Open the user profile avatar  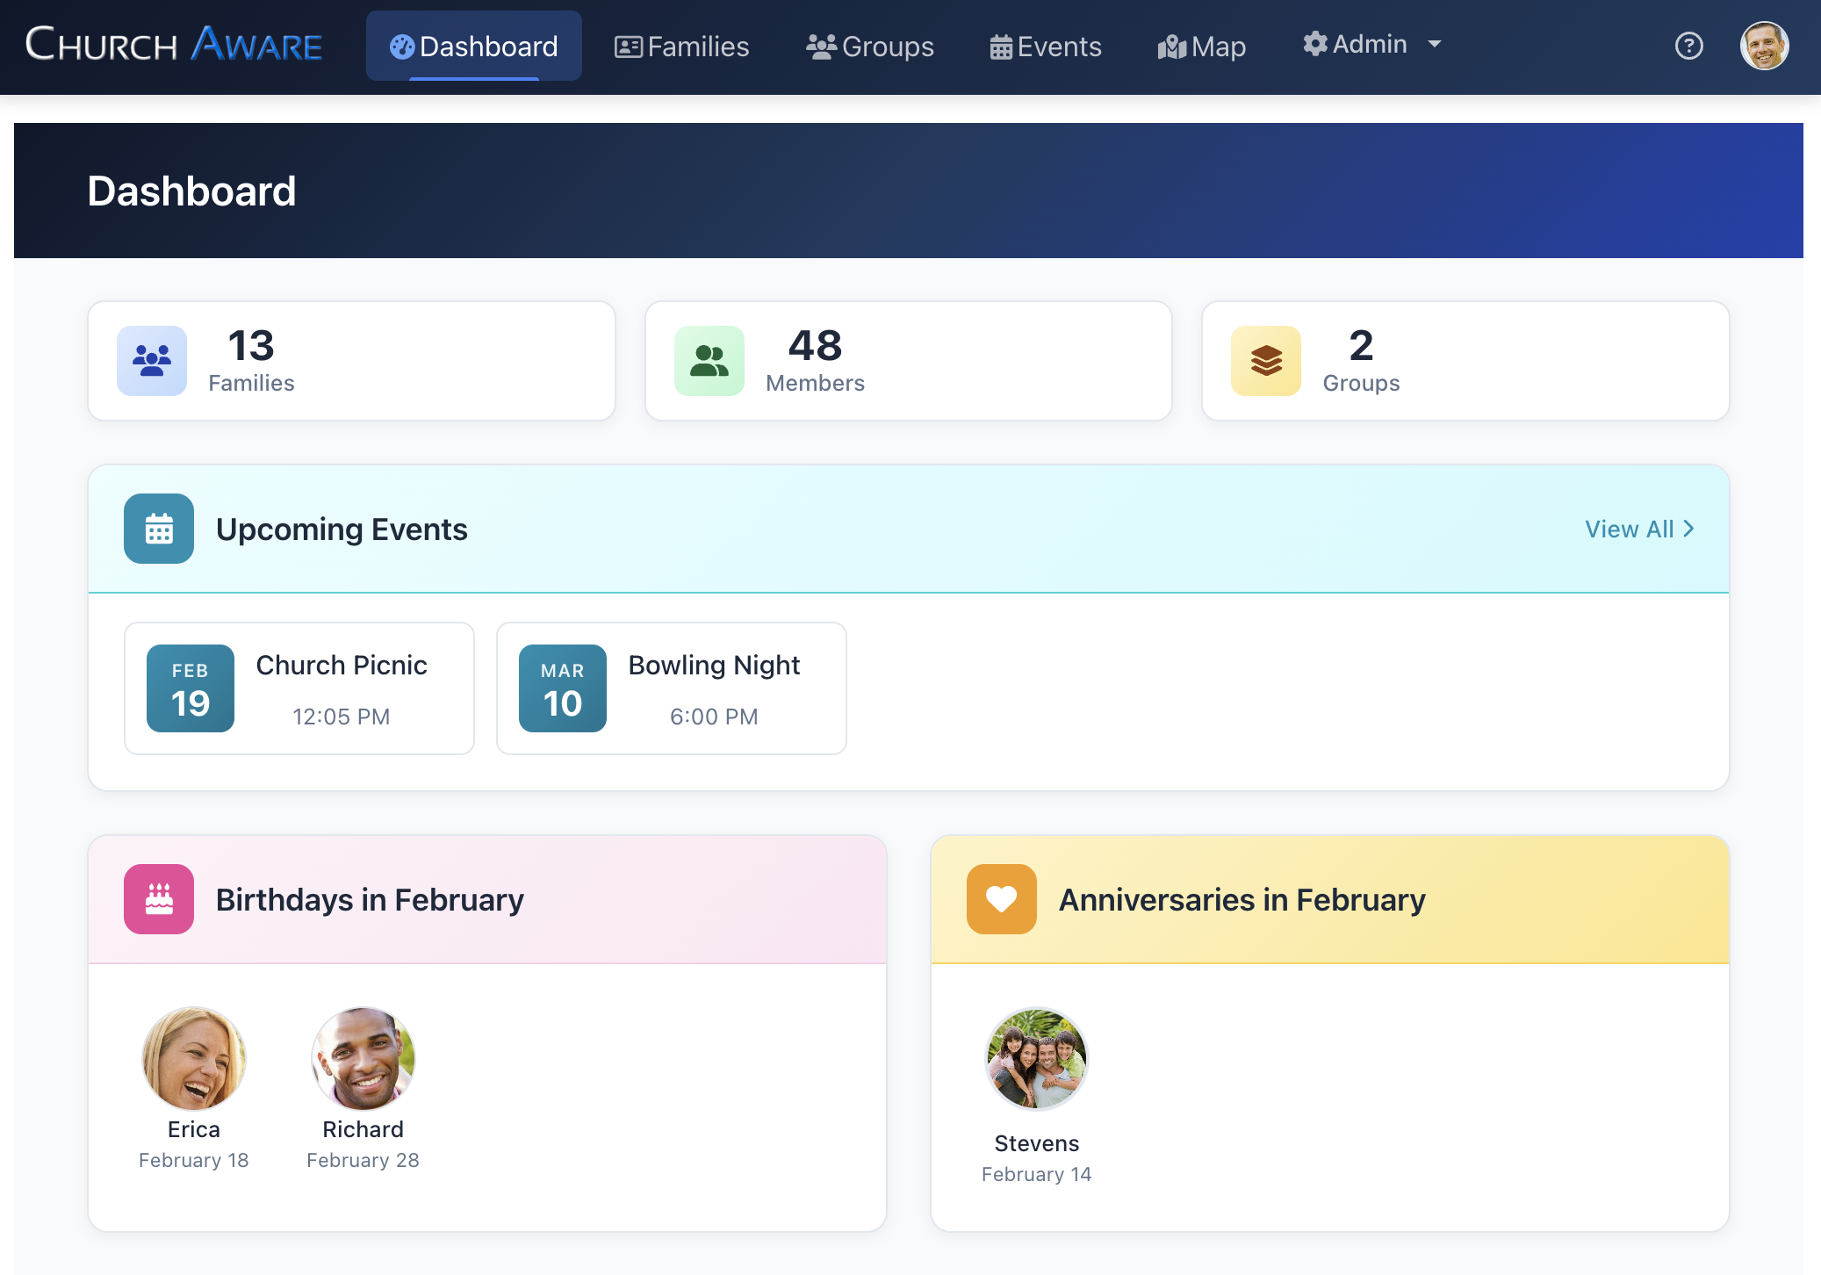click(1764, 46)
